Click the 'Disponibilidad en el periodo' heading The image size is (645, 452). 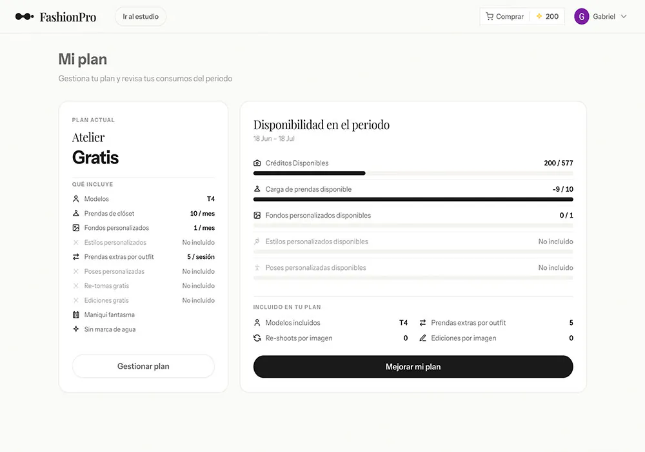(x=321, y=125)
